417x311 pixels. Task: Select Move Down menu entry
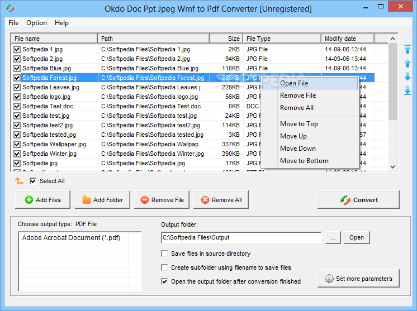tap(310, 148)
